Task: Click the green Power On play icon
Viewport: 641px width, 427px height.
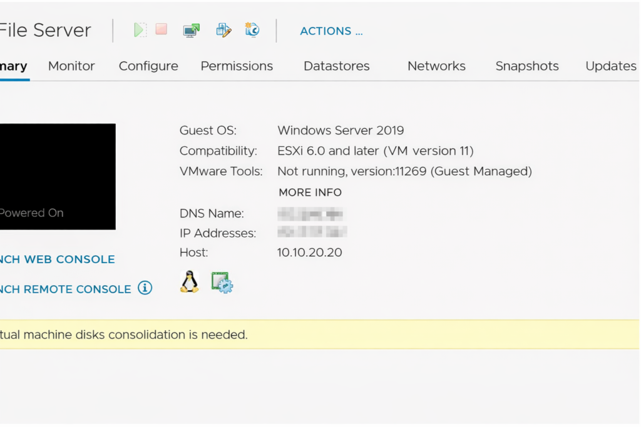Action: [x=140, y=30]
